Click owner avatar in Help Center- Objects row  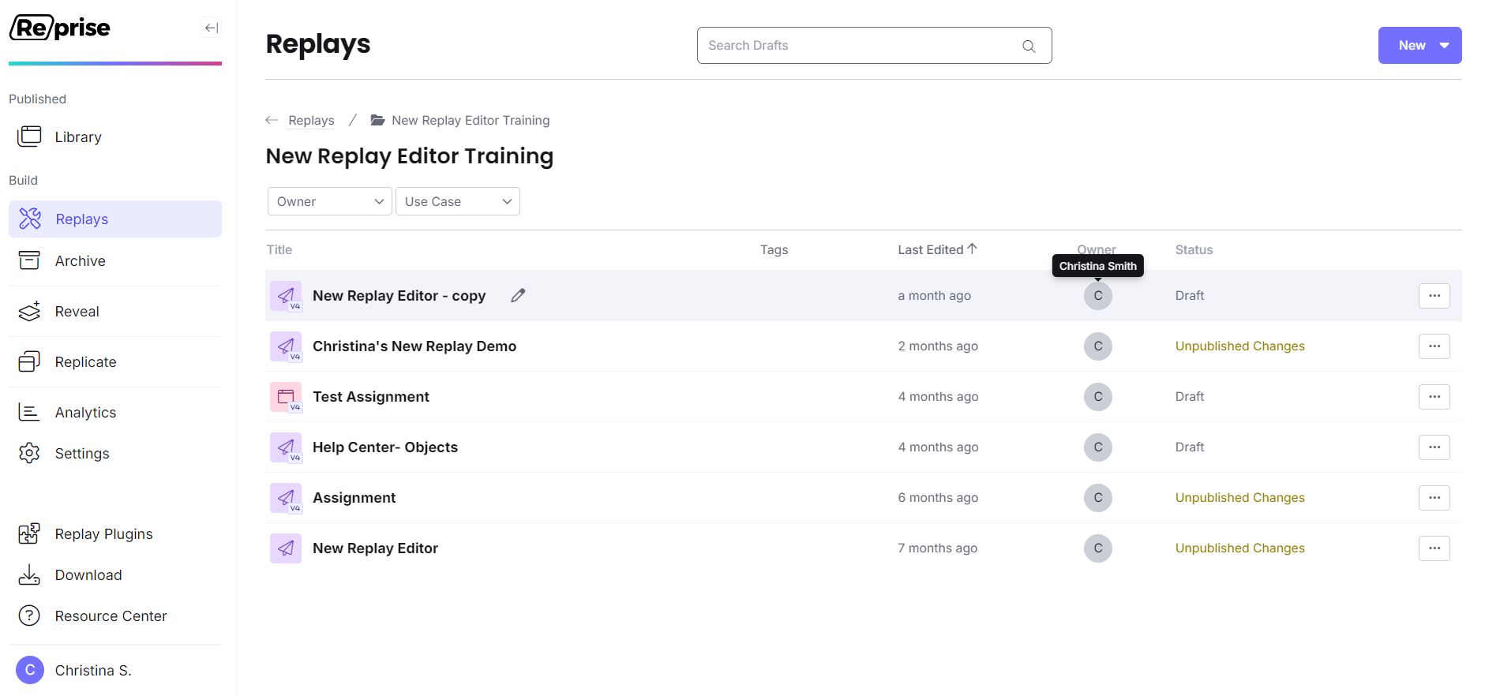(x=1097, y=447)
